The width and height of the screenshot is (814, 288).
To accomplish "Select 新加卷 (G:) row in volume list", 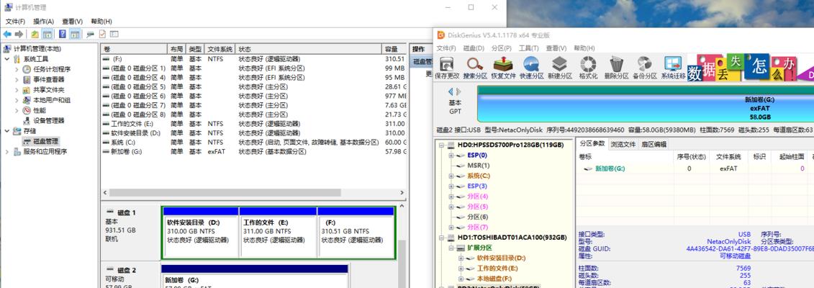I will click(253, 151).
